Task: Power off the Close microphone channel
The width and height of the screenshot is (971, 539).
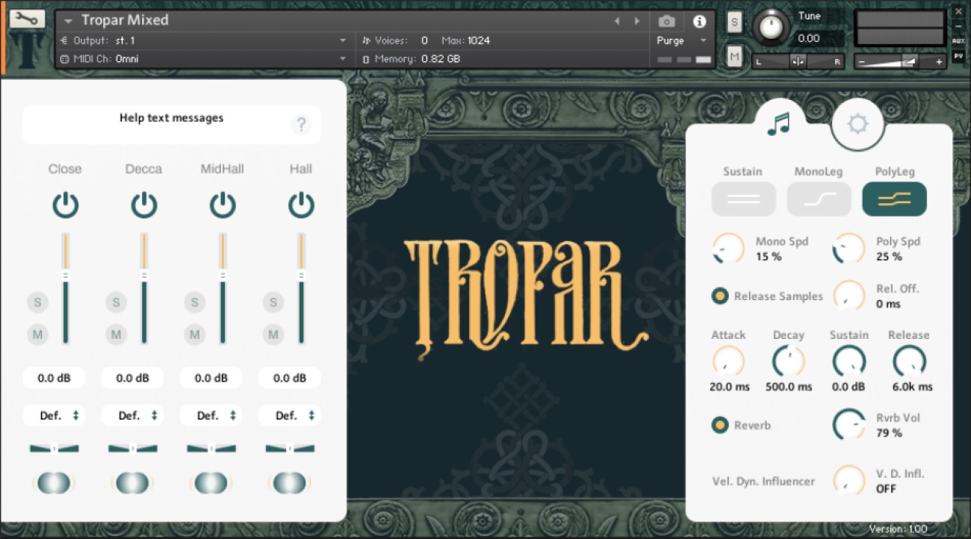Action: pyautogui.click(x=65, y=205)
